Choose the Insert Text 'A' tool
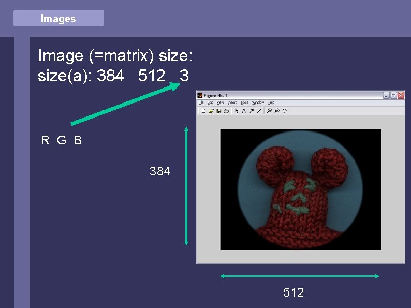The image size is (411, 308). pos(244,111)
